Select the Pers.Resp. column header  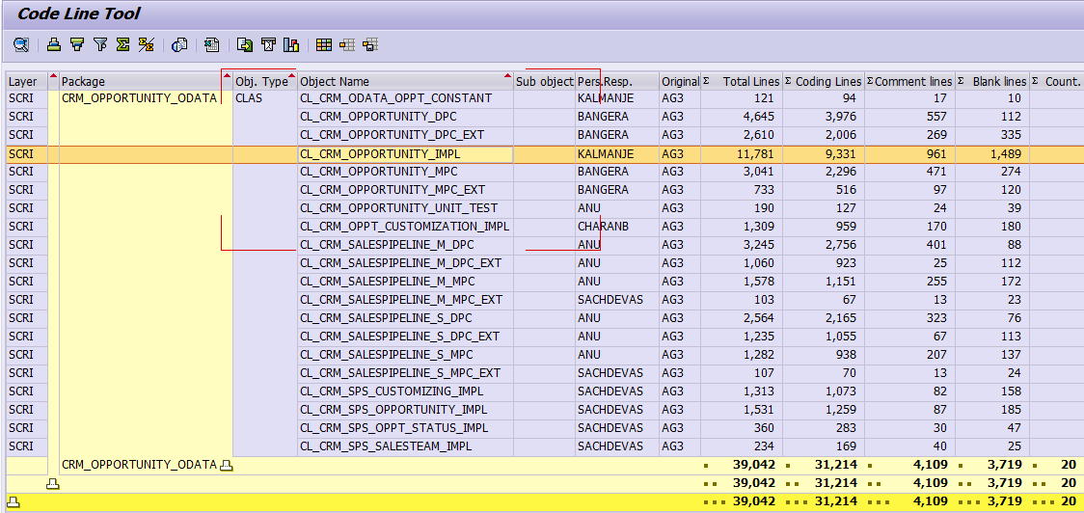tap(616, 82)
